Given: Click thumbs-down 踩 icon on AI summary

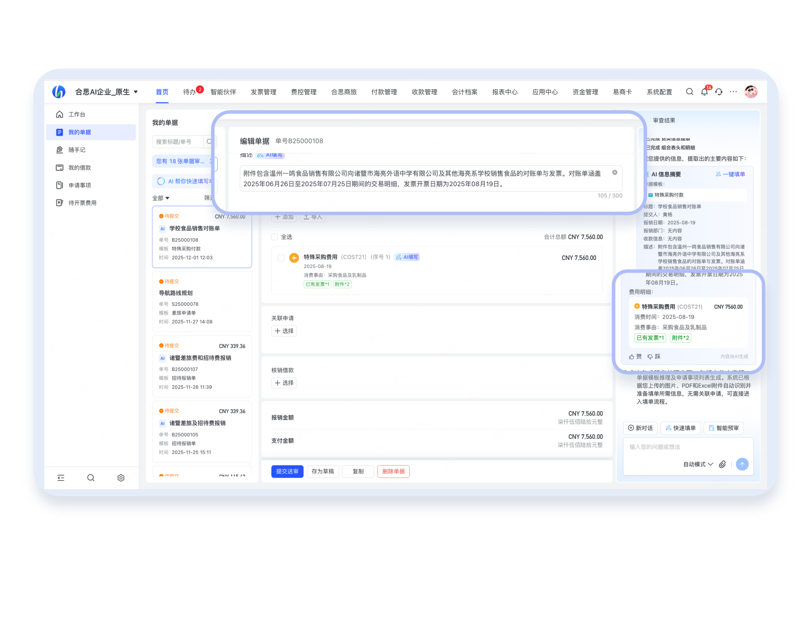Looking at the screenshot, I should click(650, 356).
